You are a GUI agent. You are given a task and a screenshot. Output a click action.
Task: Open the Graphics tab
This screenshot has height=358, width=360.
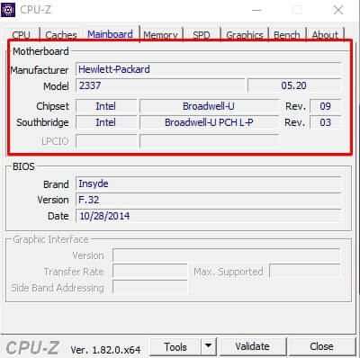tap(245, 34)
